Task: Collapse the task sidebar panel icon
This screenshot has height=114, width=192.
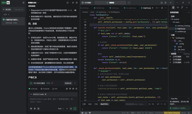Action: [x=24, y=3]
